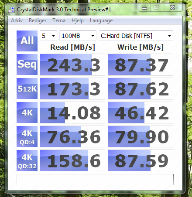The width and height of the screenshot is (192, 197).
Task: Click the 4K write result 46.42
Action: click(141, 112)
